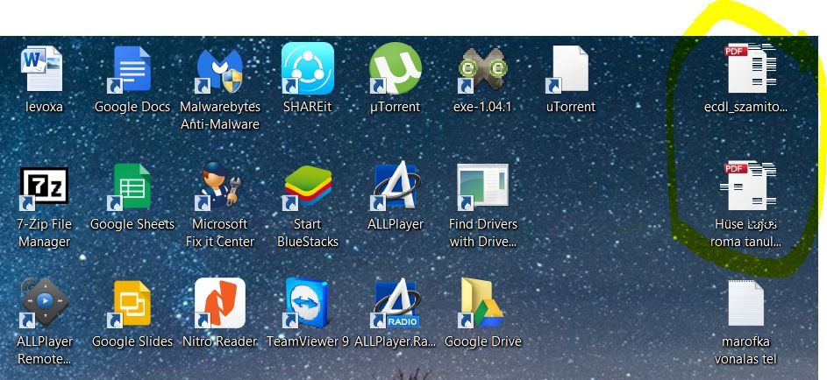Select the marofka vonalas tel text file
Viewport: 827px width, 380px height.
click(x=745, y=303)
